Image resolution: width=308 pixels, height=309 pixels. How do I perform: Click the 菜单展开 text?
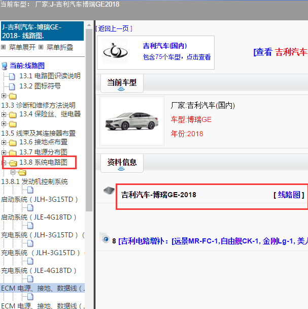pos(22,47)
